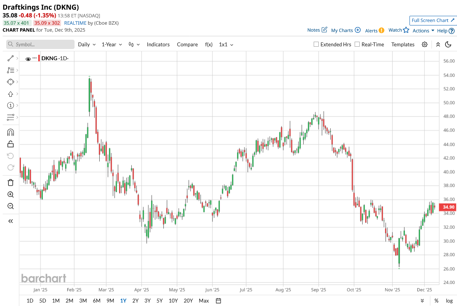Switch to log scale
Screen dimensions: 457x306
coord(449,301)
